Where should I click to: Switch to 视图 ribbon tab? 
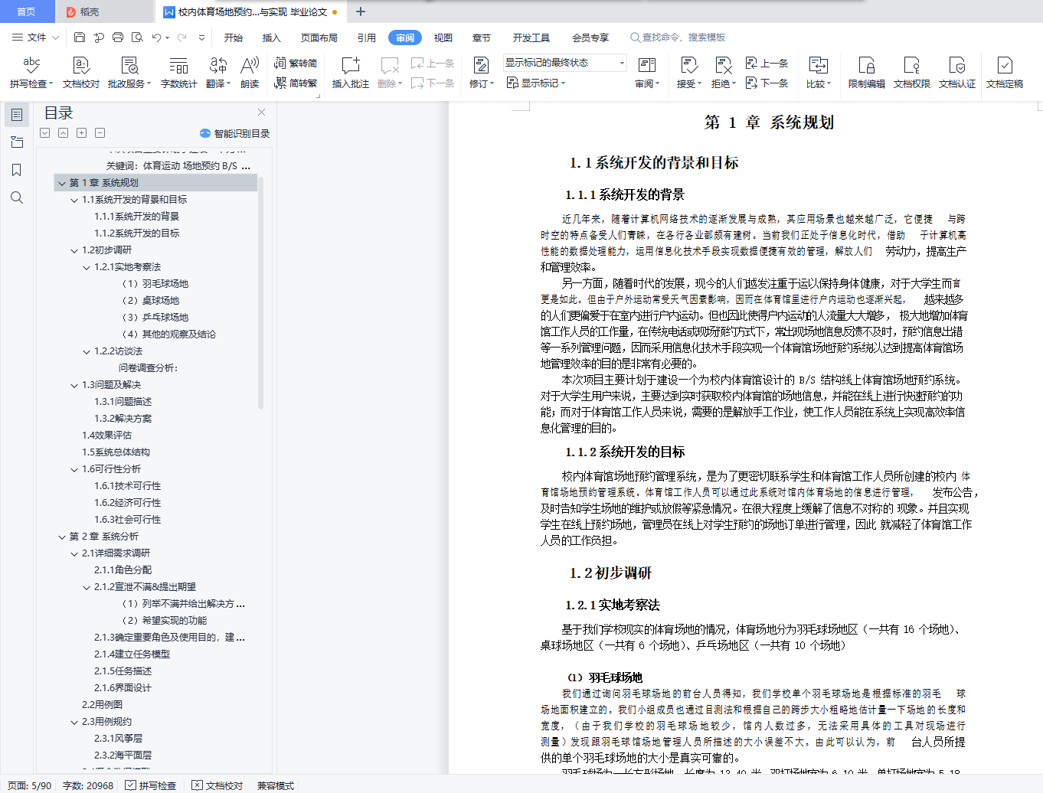coord(443,38)
